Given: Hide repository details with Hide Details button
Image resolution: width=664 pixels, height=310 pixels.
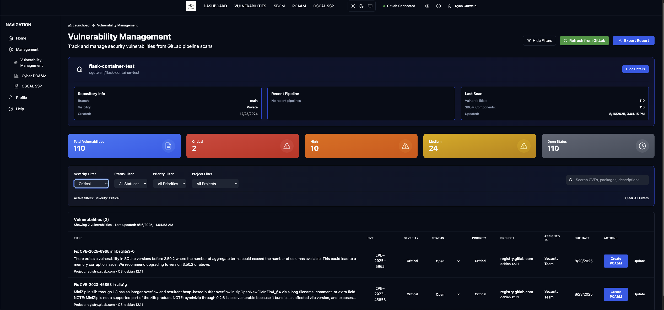Looking at the screenshot, I should (635, 69).
